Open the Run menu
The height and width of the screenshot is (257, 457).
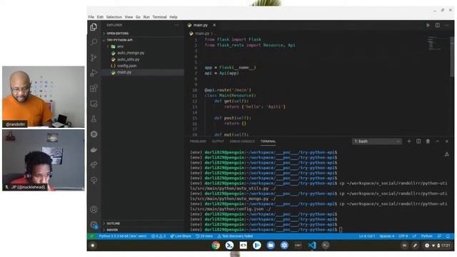click(146, 17)
